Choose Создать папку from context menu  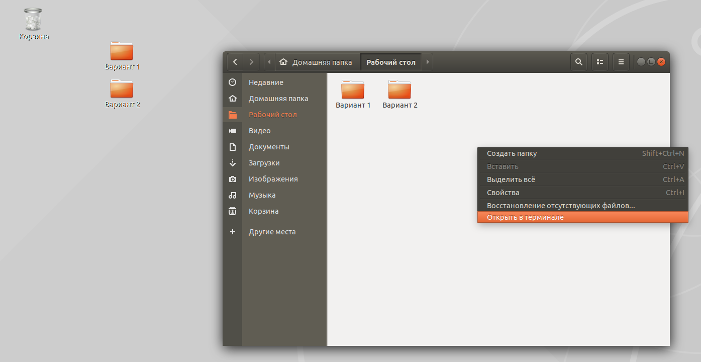pyautogui.click(x=582, y=153)
